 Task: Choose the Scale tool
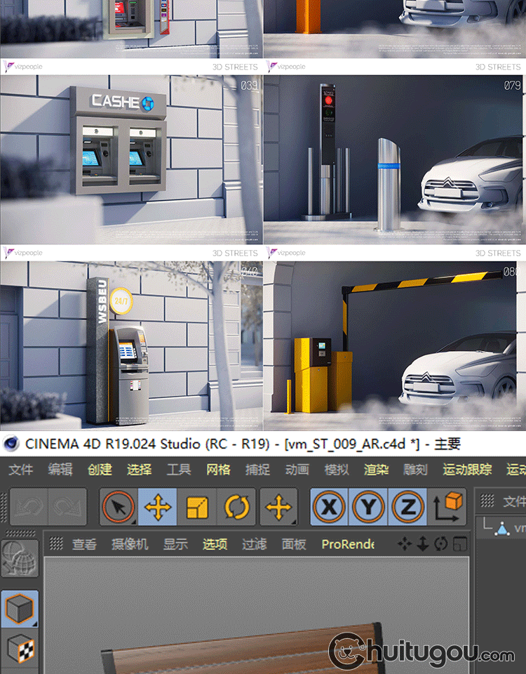pos(197,507)
